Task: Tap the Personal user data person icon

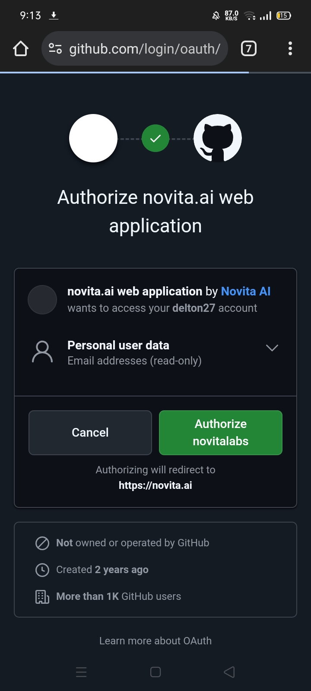Action: coord(42,352)
